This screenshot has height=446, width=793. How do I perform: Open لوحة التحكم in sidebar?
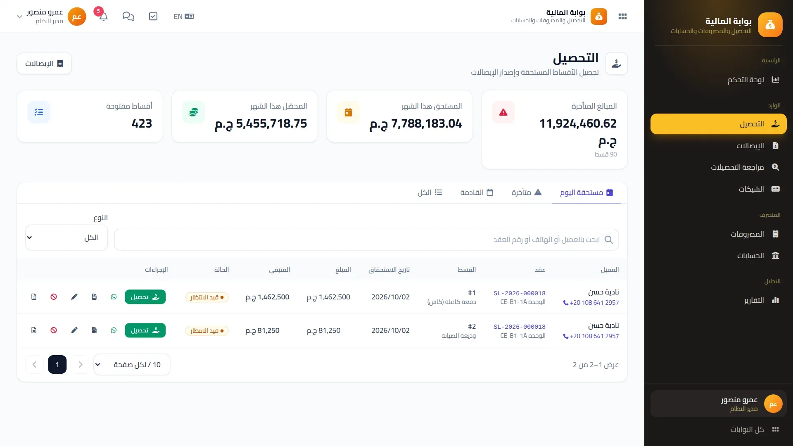[719, 80]
